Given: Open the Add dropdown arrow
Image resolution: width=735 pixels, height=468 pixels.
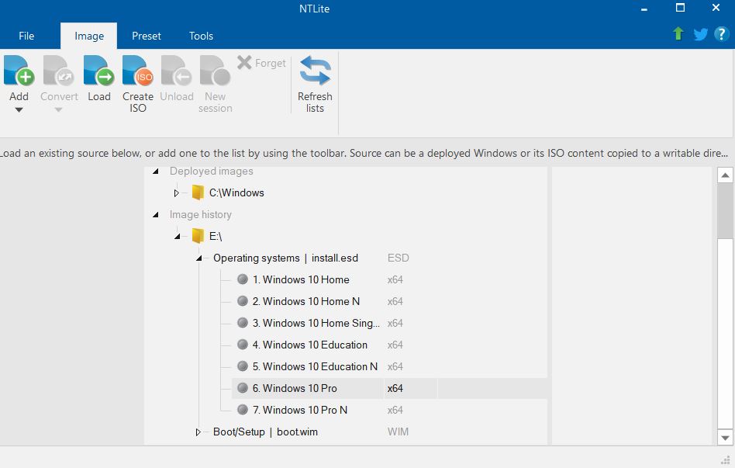Looking at the screenshot, I should pyautogui.click(x=19, y=110).
